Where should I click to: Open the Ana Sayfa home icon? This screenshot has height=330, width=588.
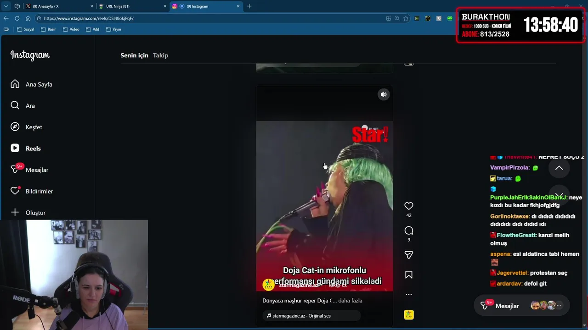coord(15,84)
